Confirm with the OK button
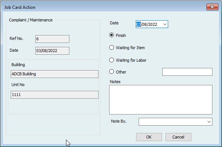This screenshot has width=222, height=147. pyautogui.click(x=149, y=137)
